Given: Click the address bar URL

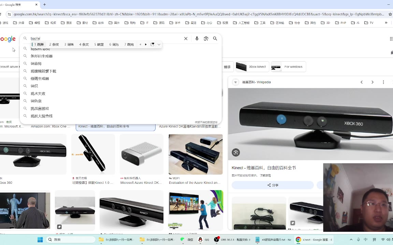Looking at the screenshot, I should pyautogui.click(x=199, y=14).
